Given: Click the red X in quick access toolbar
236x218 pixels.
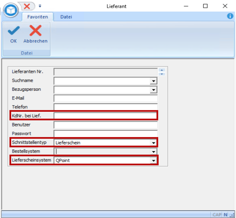Looking at the screenshot, I should click(x=27, y=6).
